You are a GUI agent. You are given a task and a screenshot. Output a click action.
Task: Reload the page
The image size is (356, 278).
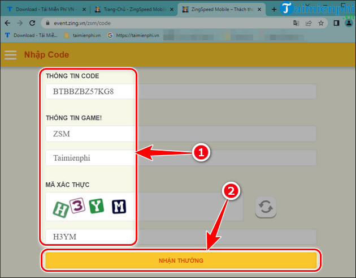coord(33,23)
